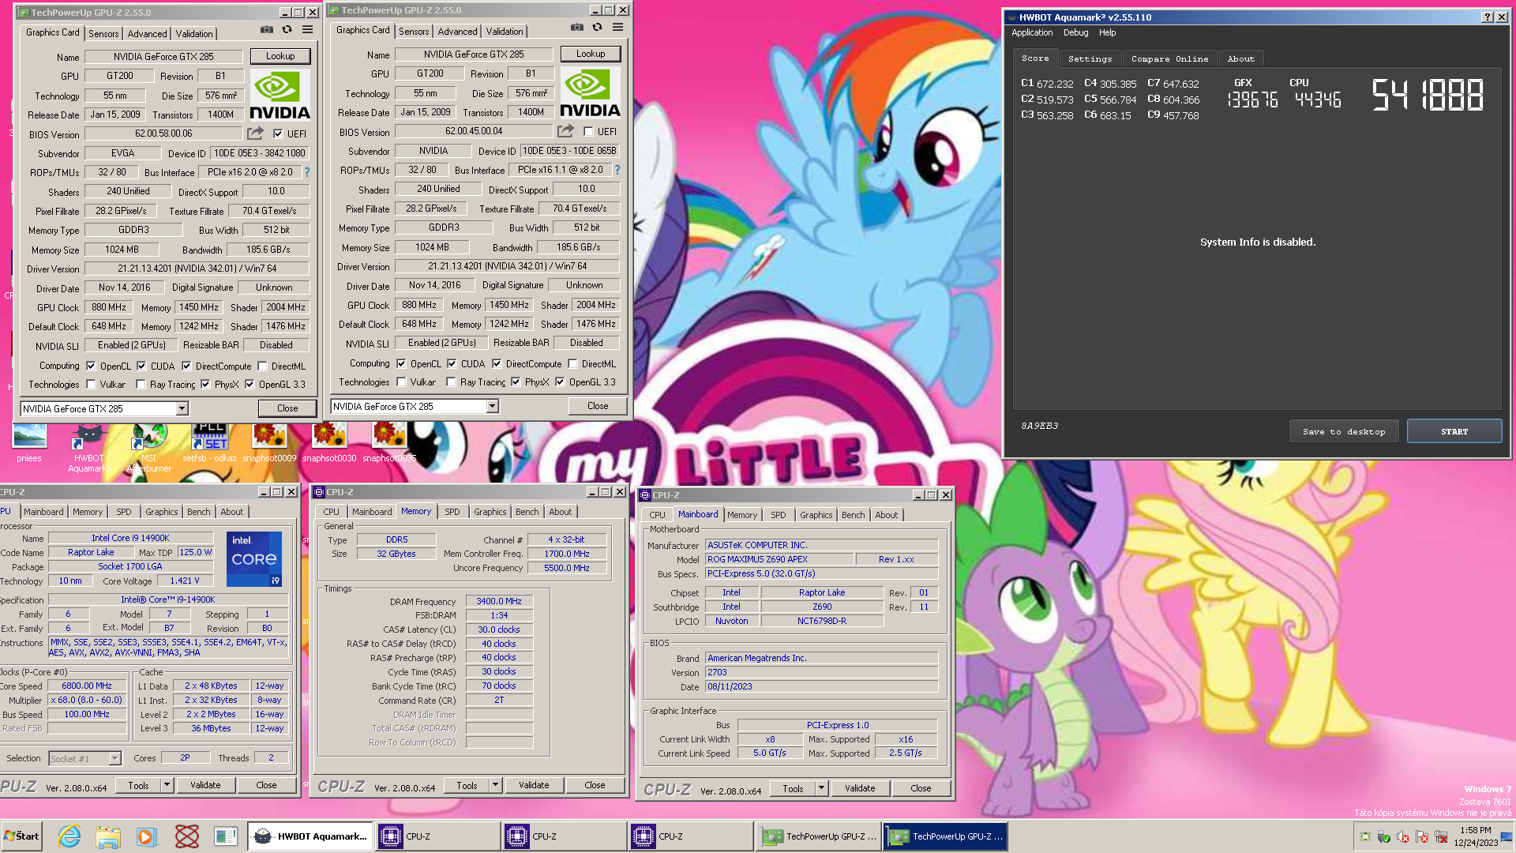The width and height of the screenshot is (1516, 853).
Task: Click Validate in CPU-Z Memory window
Action: pyautogui.click(x=534, y=785)
